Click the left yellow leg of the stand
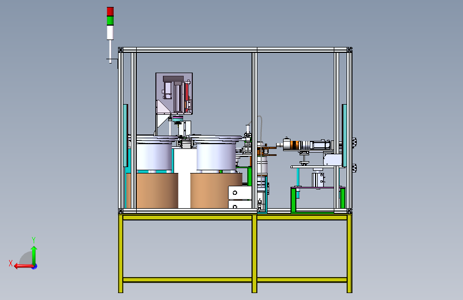 pos(121,254)
